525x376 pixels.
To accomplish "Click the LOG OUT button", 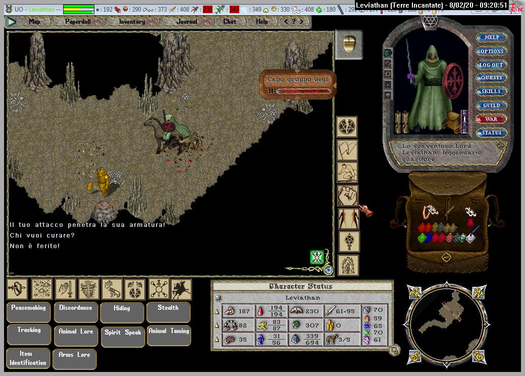I will click(x=492, y=65).
